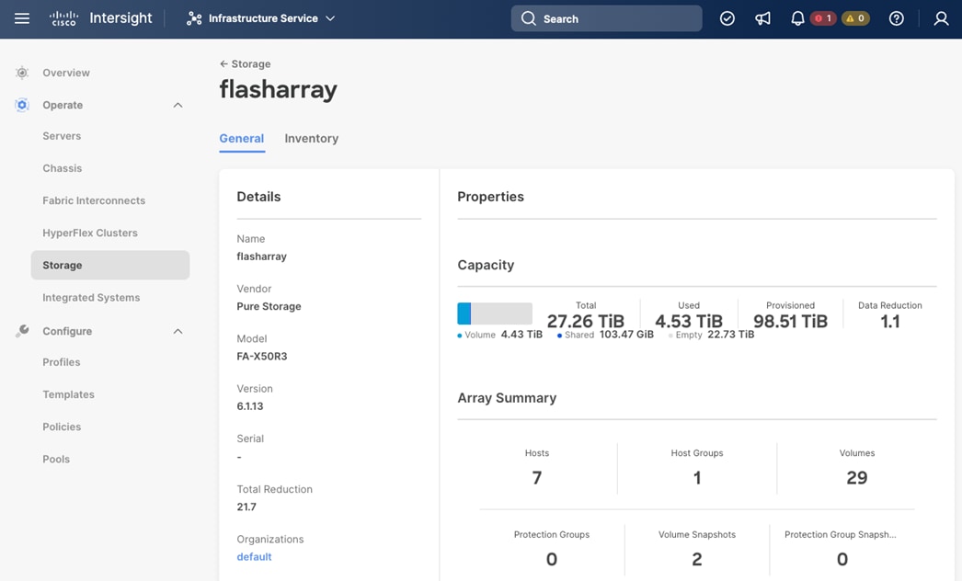This screenshot has height=581, width=962.
Task: Open HyperFlex Clusters in the sidebar
Action: point(90,234)
